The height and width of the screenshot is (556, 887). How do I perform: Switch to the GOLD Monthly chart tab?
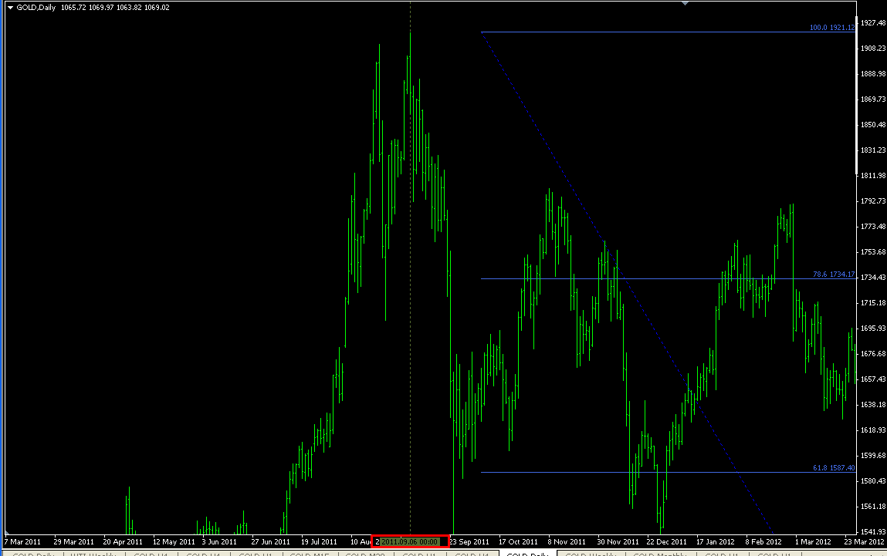659,554
